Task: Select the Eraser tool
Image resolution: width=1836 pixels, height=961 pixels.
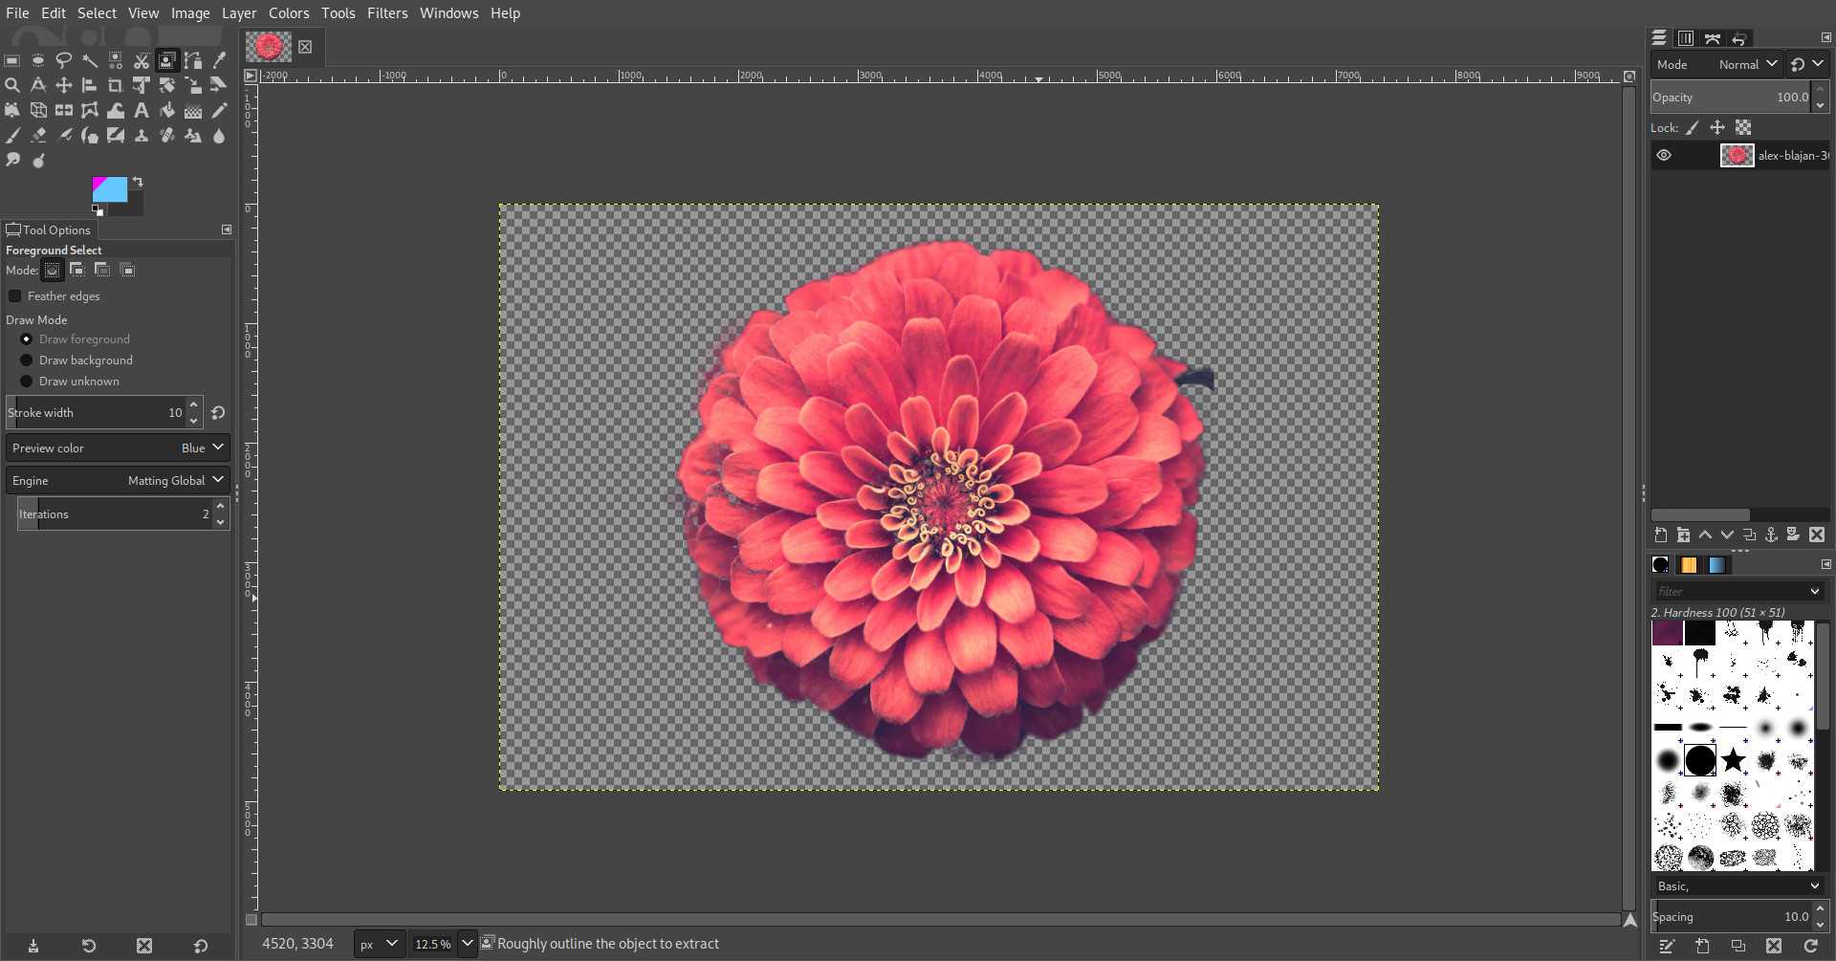Action: (x=38, y=136)
